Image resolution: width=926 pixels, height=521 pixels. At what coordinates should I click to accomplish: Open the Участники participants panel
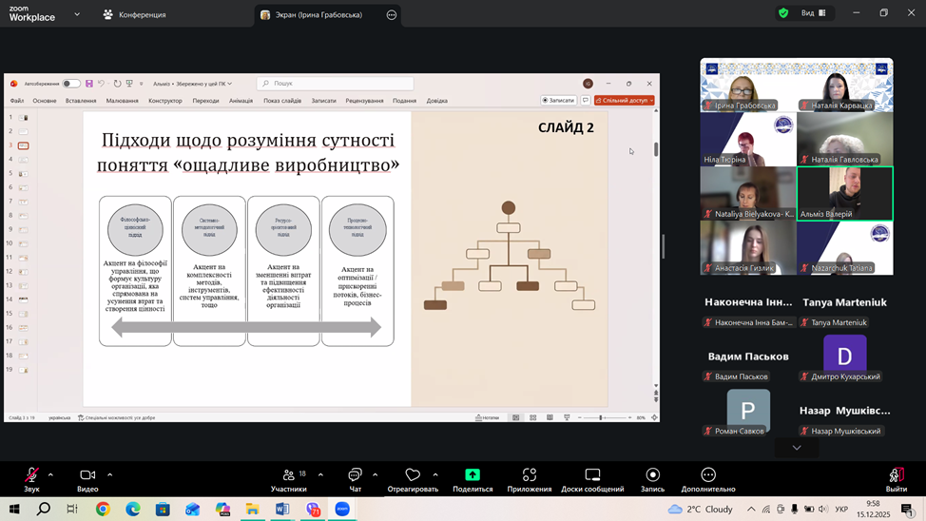coord(288,475)
